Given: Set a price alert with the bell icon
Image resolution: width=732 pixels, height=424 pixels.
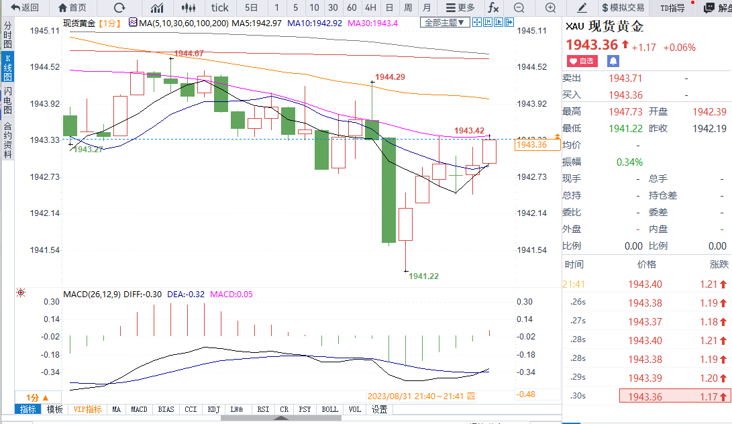Looking at the screenshot, I should (x=613, y=60).
